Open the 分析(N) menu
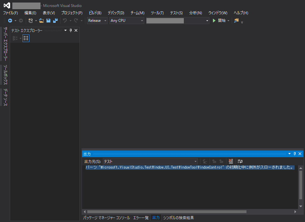Viewport: 305px width, 222px height. pos(196,13)
